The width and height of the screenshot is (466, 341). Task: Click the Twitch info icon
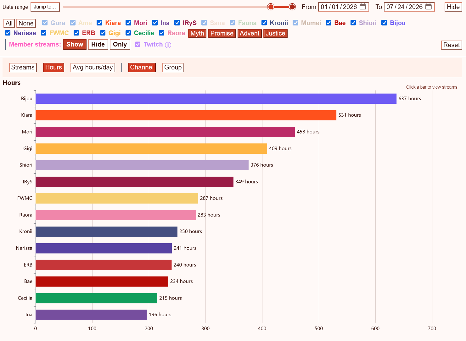click(x=168, y=45)
